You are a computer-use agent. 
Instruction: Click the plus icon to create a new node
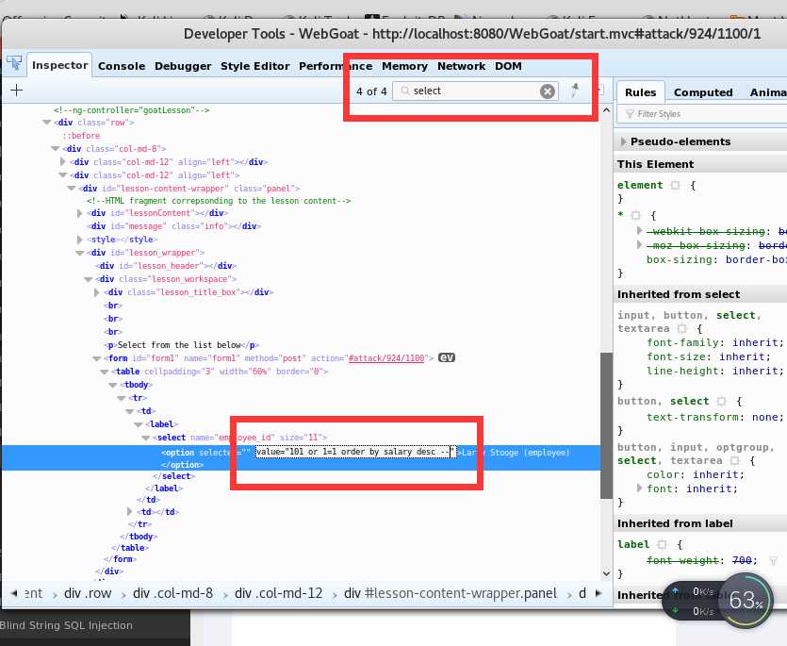pos(17,90)
